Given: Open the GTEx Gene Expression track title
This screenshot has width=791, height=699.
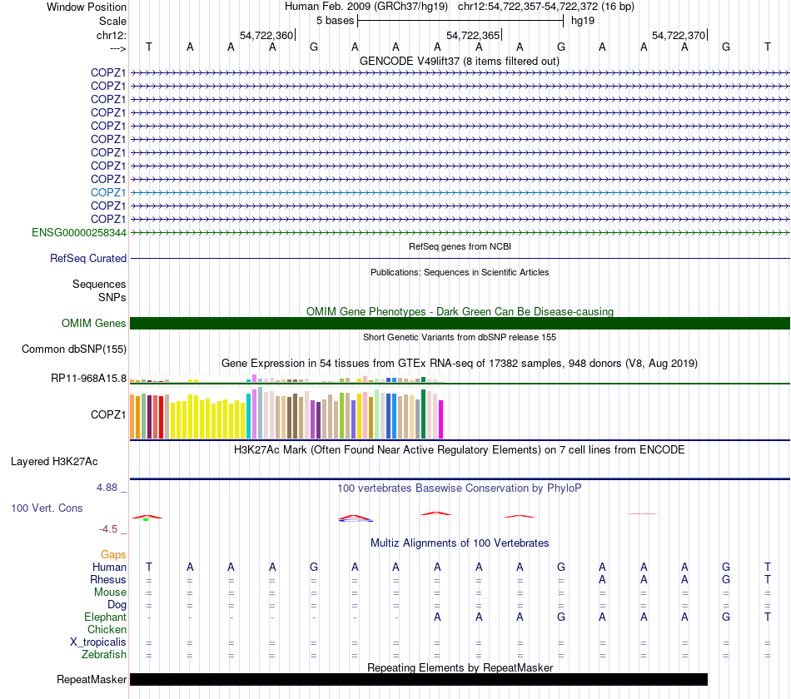Looking at the screenshot, I should pyautogui.click(x=459, y=363).
